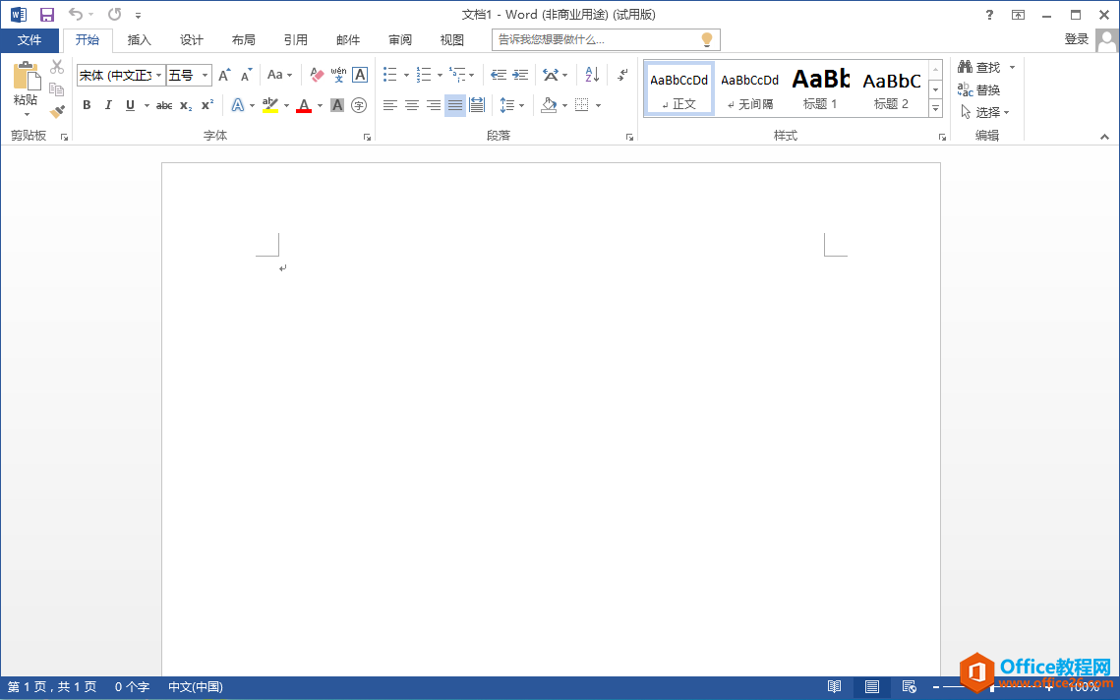
Task: Toggle Italic formatting
Action: [108, 105]
